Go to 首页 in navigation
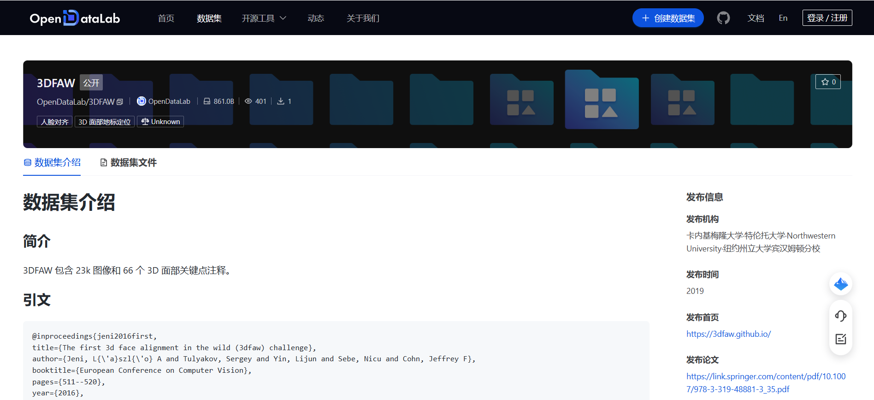The height and width of the screenshot is (400, 874). pos(166,18)
